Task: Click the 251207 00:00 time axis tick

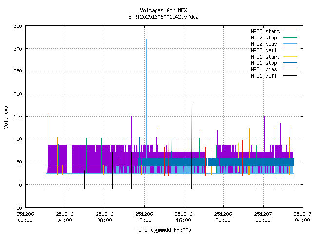Action: pos(263,216)
